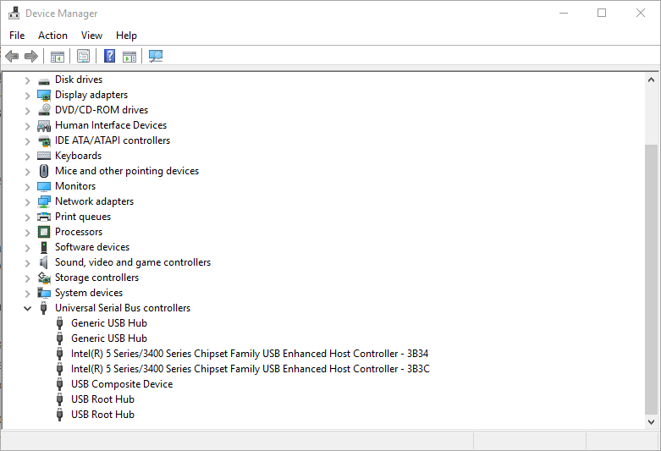The image size is (661, 451).
Task: Collapse Universal Serial Bus controllers node
Action: click(x=27, y=308)
